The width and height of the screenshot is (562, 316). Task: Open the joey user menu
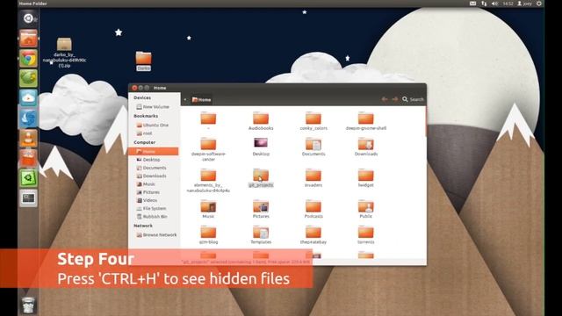click(525, 4)
